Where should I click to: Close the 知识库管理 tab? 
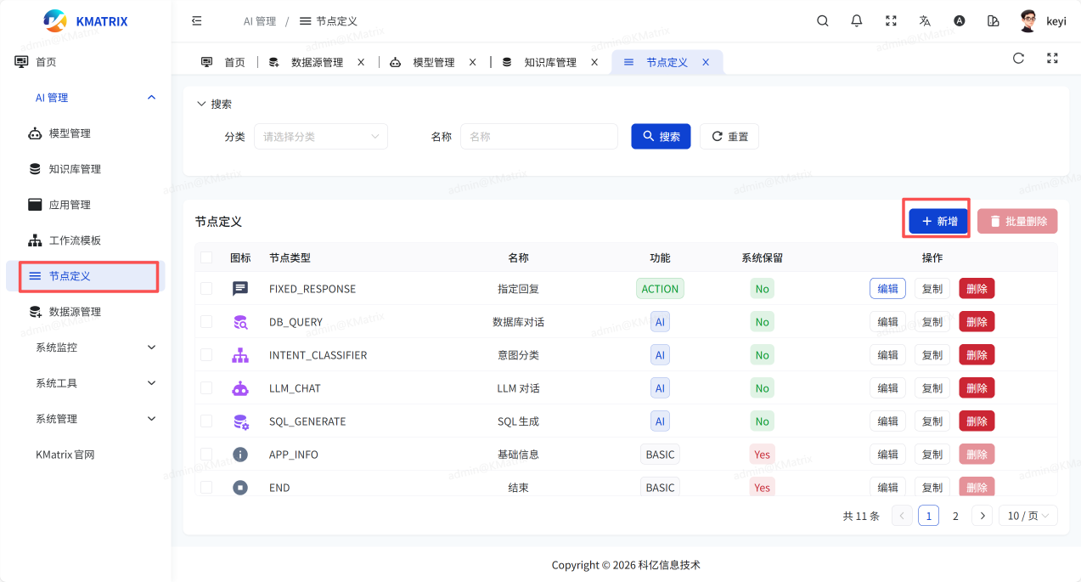tap(594, 62)
